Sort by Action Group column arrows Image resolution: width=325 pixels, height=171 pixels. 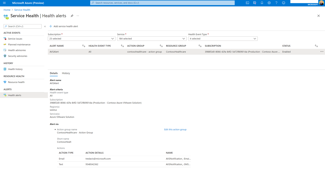[x=161, y=46]
